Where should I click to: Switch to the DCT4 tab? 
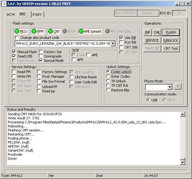(x=11, y=15)
